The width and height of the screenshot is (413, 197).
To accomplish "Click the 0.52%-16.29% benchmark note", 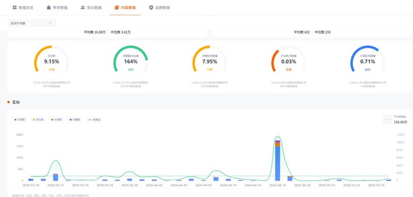I will (52, 84).
